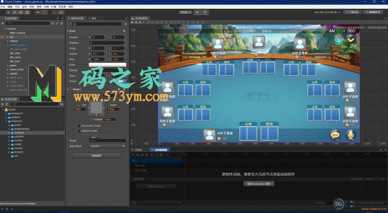Create new asset with plus icon
Image resolution: width=388 pixels, height=213 pixels.
[x=3, y=104]
